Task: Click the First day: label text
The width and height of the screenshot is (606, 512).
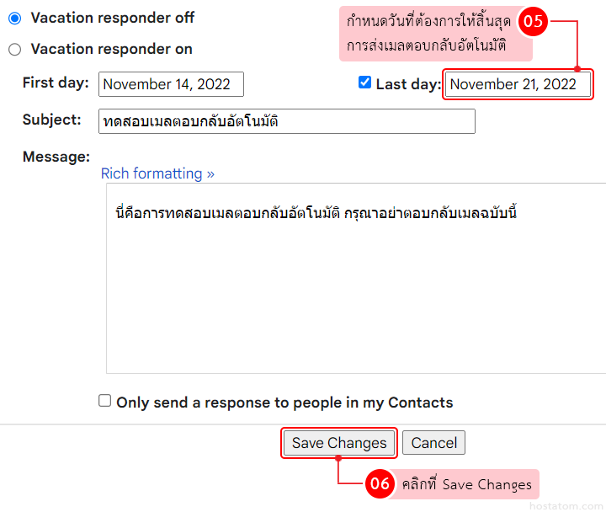Action: [x=56, y=83]
